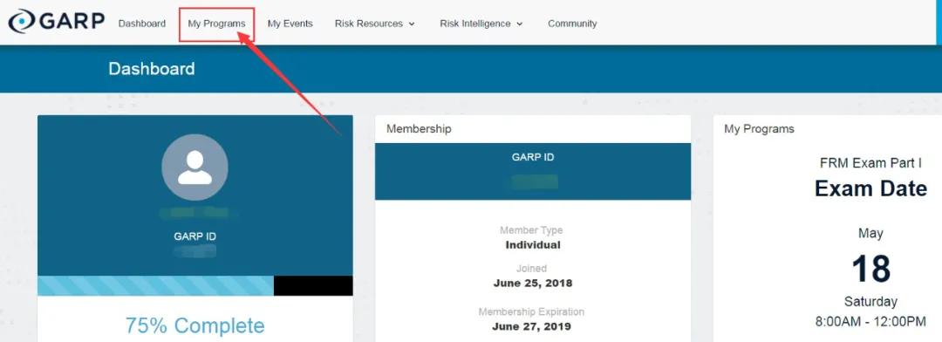Click the profile avatar icon

pyautogui.click(x=195, y=168)
